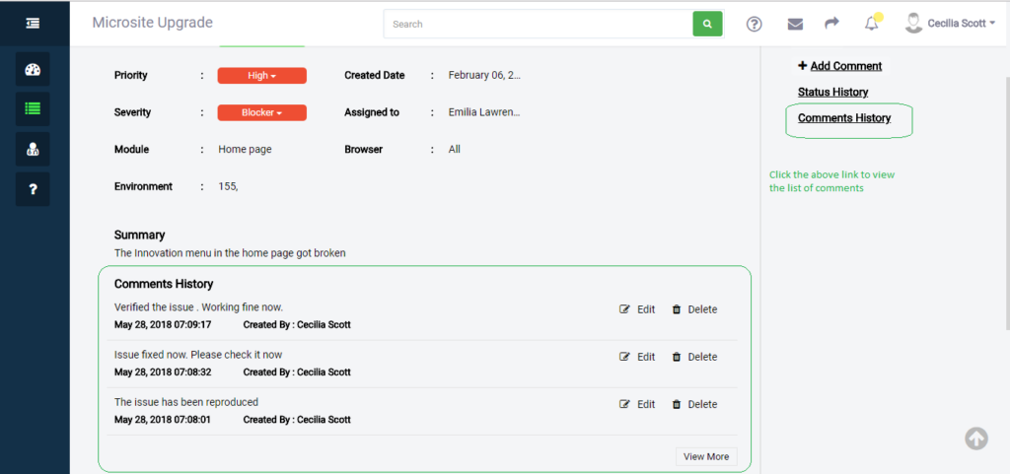Open the green list icon in sidebar
The width and height of the screenshot is (1010, 474).
point(33,108)
